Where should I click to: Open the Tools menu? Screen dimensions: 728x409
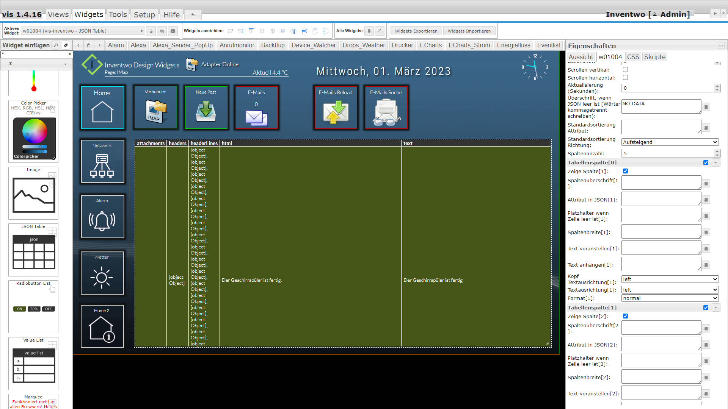(x=118, y=15)
